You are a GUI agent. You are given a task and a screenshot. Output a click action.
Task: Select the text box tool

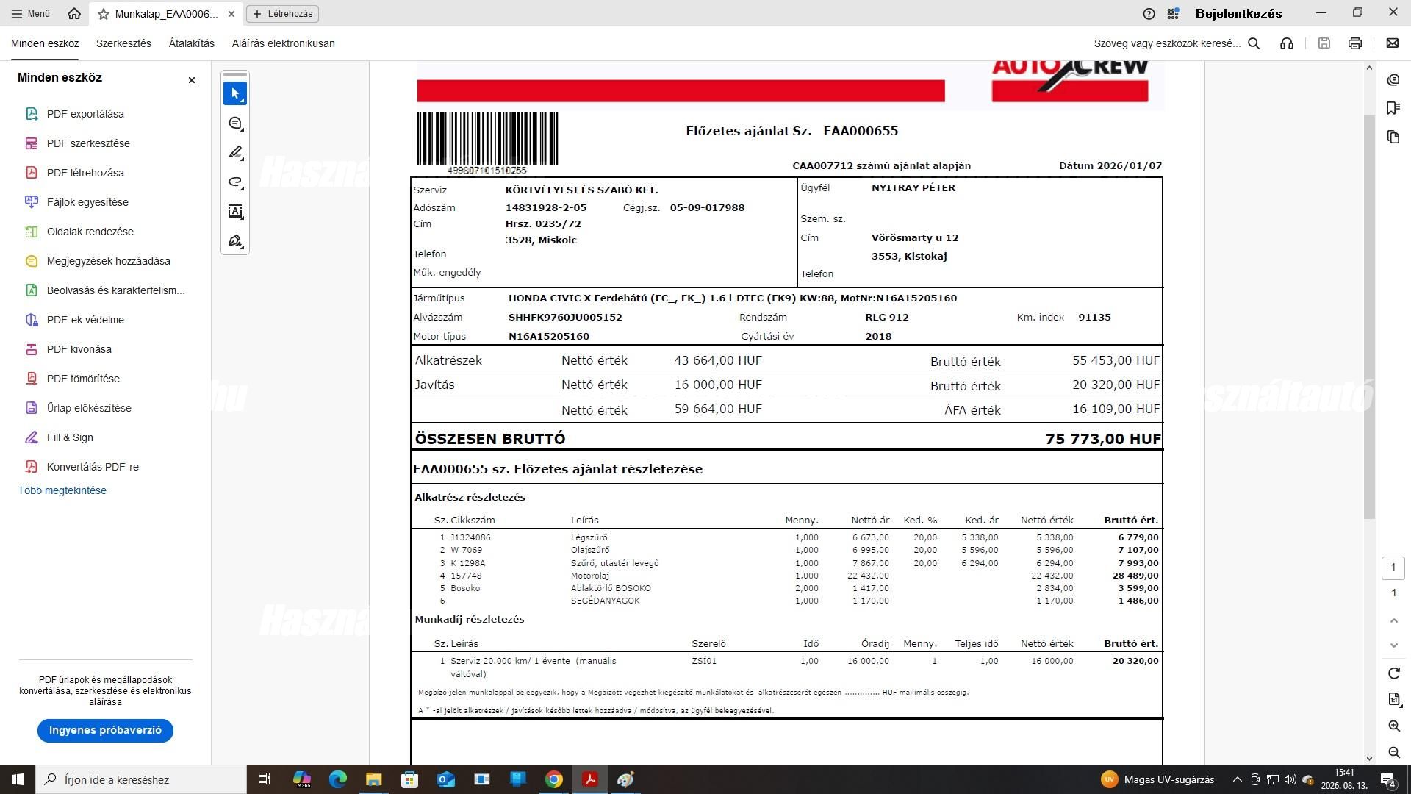(235, 212)
